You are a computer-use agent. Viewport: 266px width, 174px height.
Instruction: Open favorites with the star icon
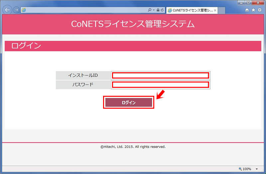pyautogui.click(x=253, y=10)
